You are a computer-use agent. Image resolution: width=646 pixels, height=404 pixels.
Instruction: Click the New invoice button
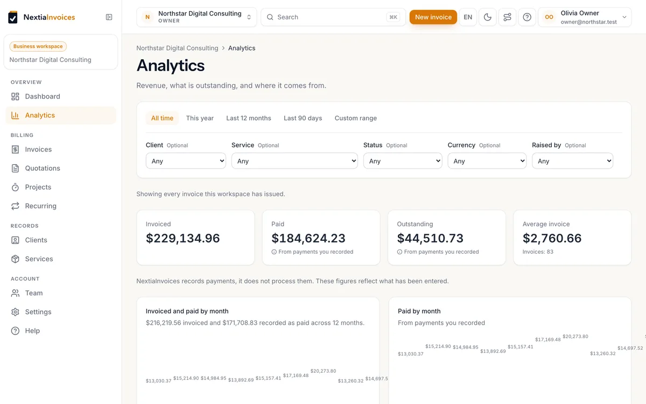click(433, 17)
